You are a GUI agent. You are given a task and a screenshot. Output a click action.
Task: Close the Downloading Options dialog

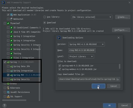118,38
